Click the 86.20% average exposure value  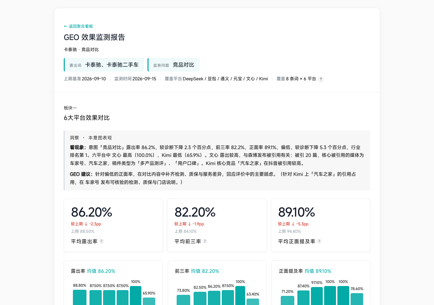(92, 212)
